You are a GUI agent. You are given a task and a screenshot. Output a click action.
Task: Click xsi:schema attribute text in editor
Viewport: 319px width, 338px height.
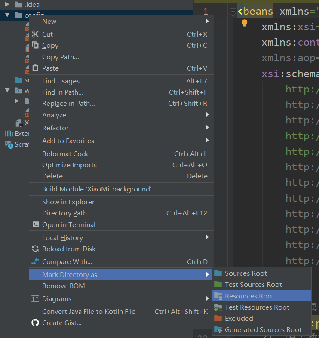(290, 74)
